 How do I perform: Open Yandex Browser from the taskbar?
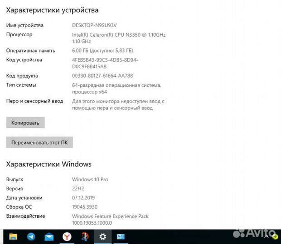pos(67,237)
